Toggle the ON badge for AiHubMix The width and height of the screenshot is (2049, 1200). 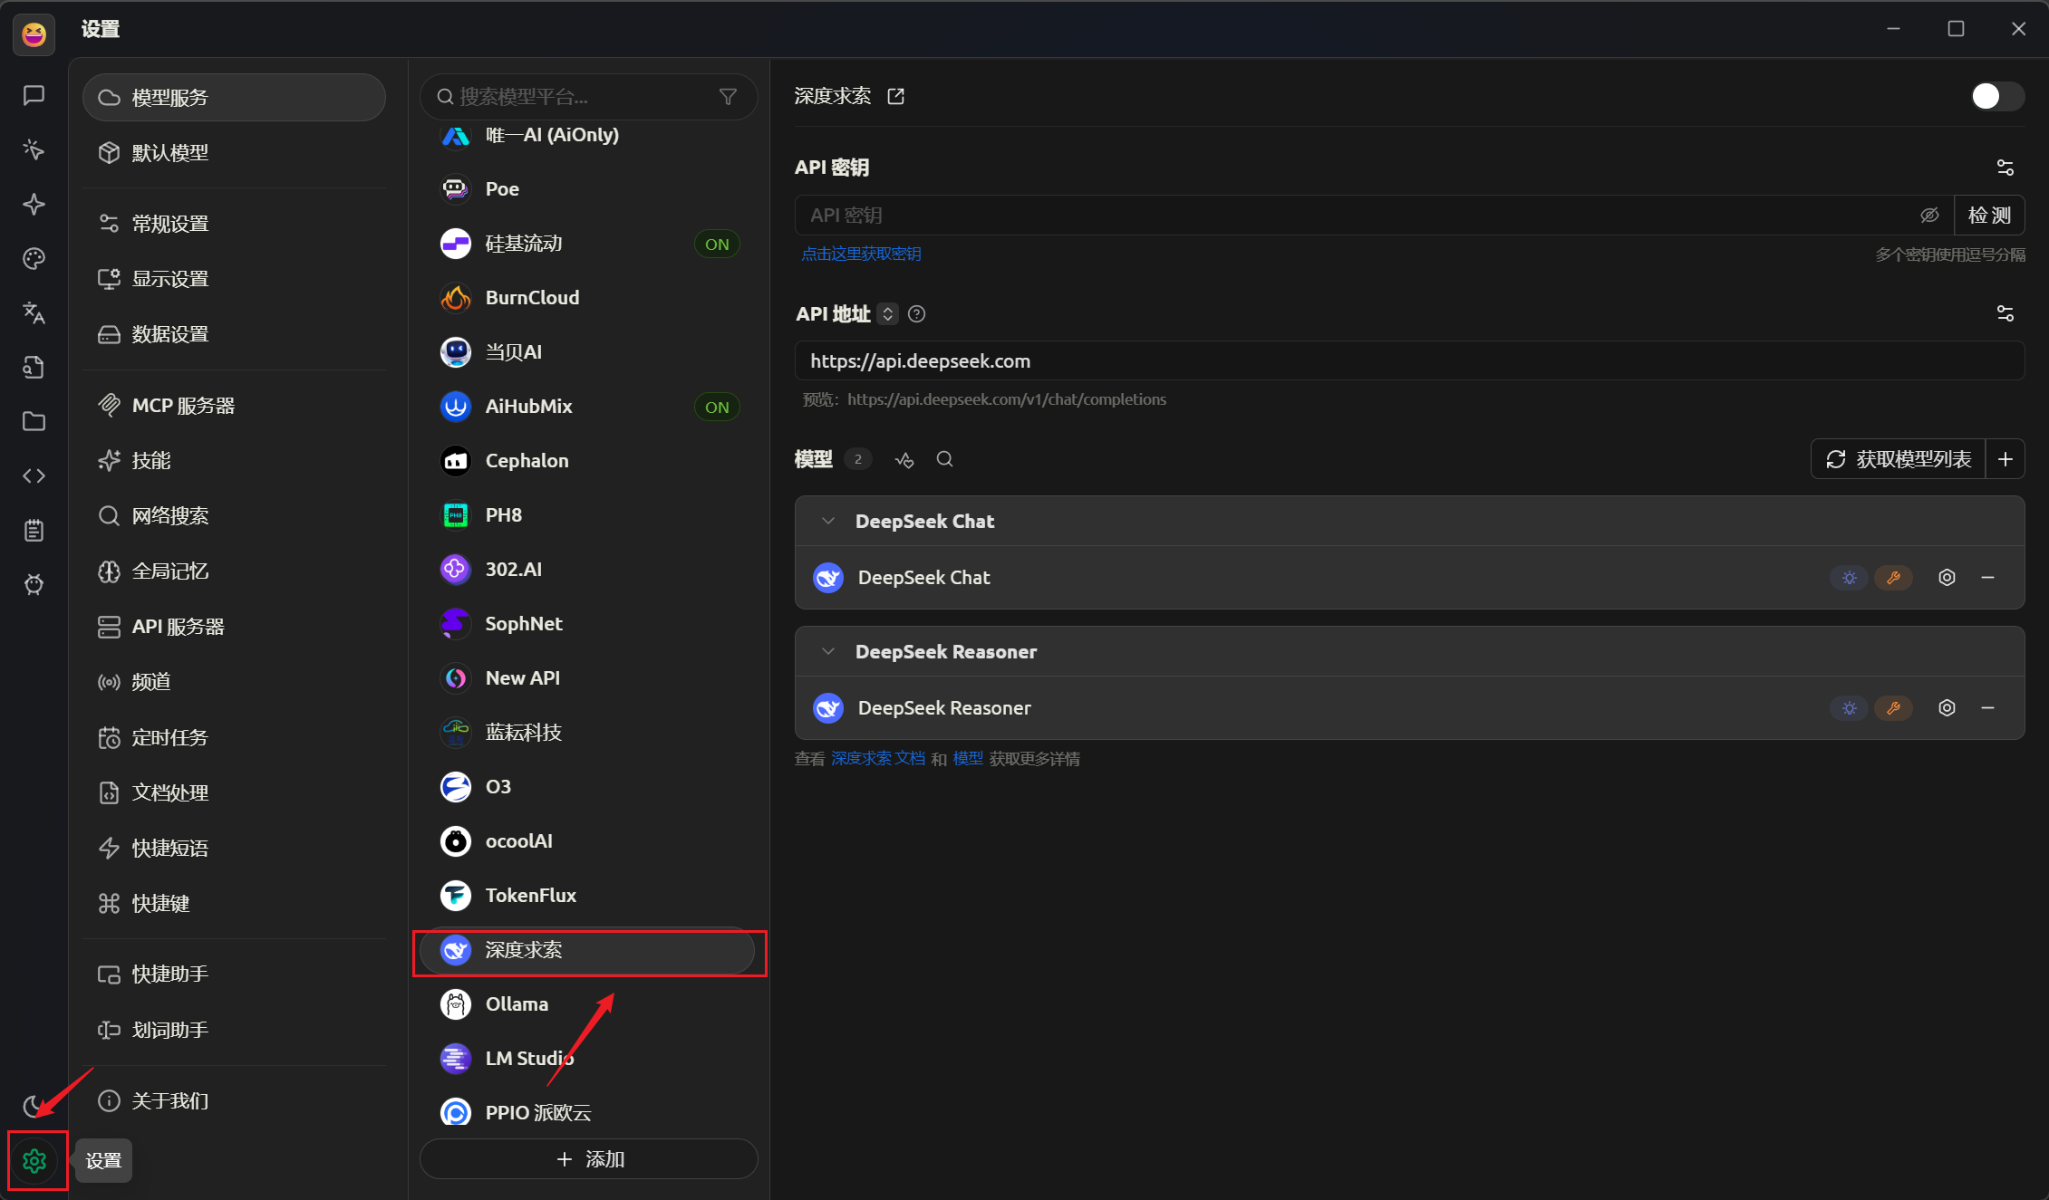click(717, 407)
